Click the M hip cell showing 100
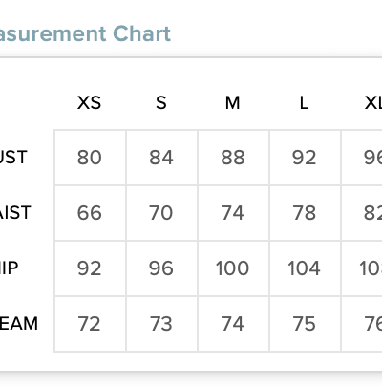The height and width of the screenshot is (386, 382). tap(233, 268)
